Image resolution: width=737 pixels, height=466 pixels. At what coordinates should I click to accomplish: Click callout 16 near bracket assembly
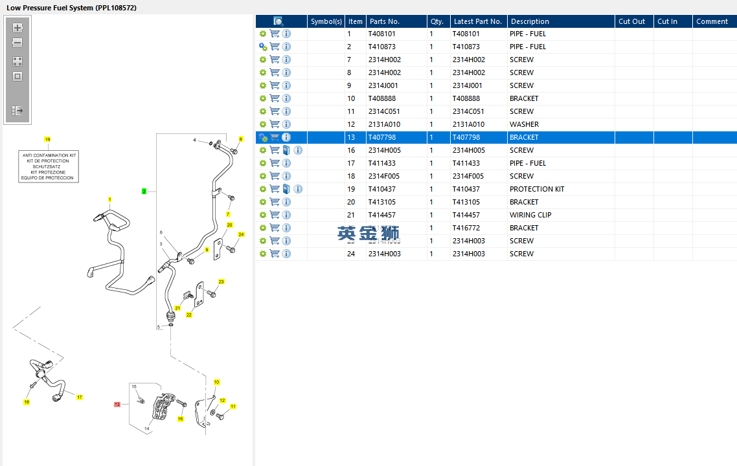(180, 419)
